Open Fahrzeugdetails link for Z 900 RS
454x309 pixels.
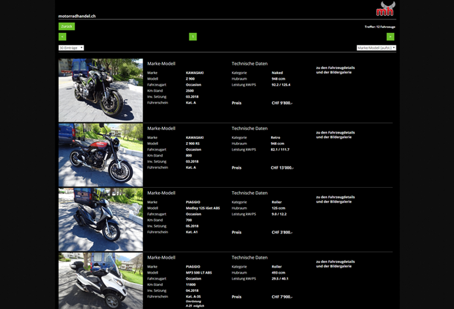(335, 135)
